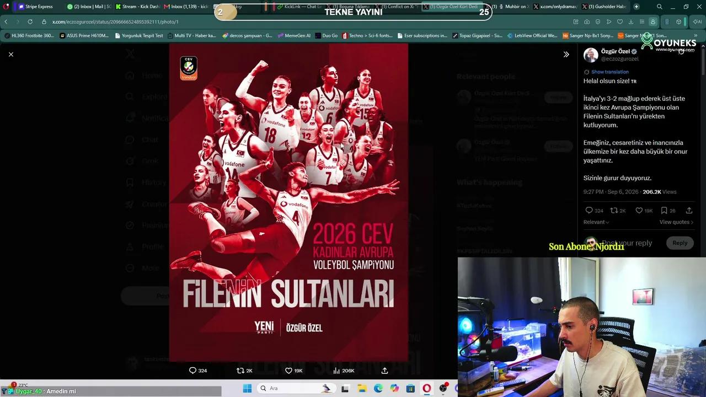Viewport: 706px width, 397px height.
Task: View analytics via the 206K bar-chart icon
Action: point(344,371)
